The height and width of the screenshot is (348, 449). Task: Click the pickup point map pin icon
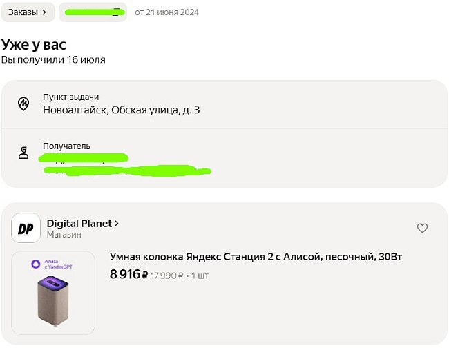pyautogui.click(x=23, y=104)
